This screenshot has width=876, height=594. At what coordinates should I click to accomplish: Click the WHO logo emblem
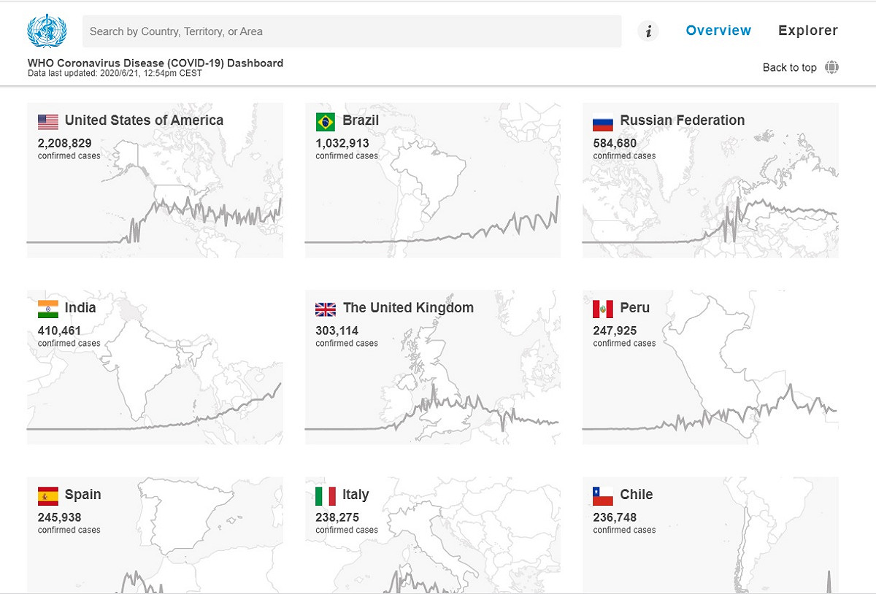[x=47, y=31]
